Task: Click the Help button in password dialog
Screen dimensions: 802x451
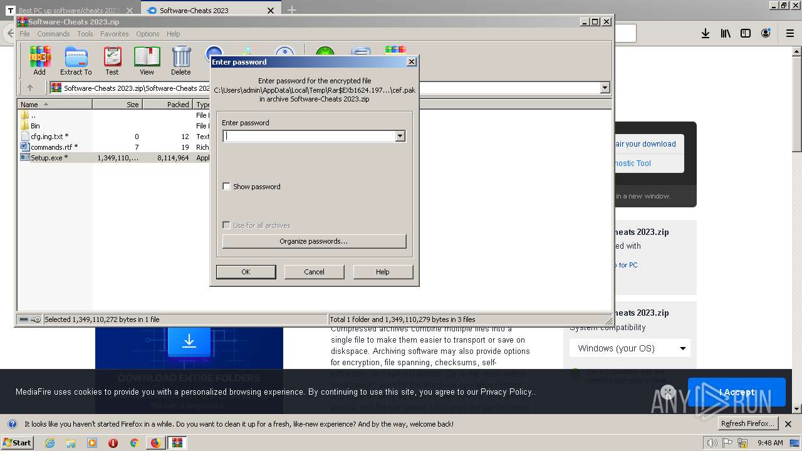Action: [x=382, y=272]
